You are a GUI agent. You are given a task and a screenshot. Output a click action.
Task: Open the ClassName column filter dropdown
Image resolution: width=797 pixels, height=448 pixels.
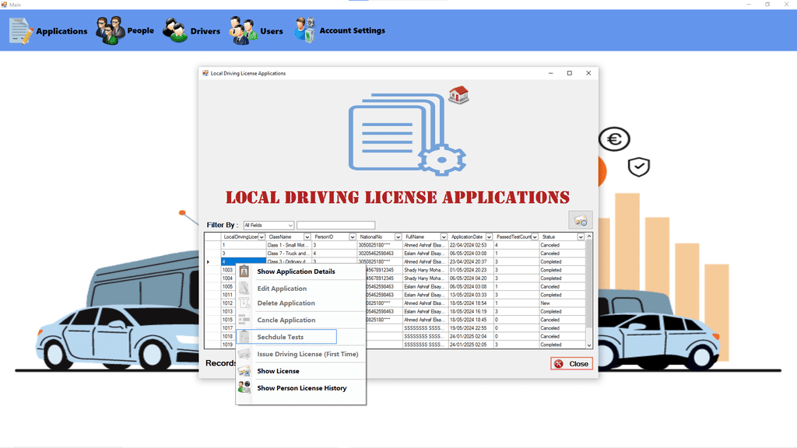tap(307, 237)
